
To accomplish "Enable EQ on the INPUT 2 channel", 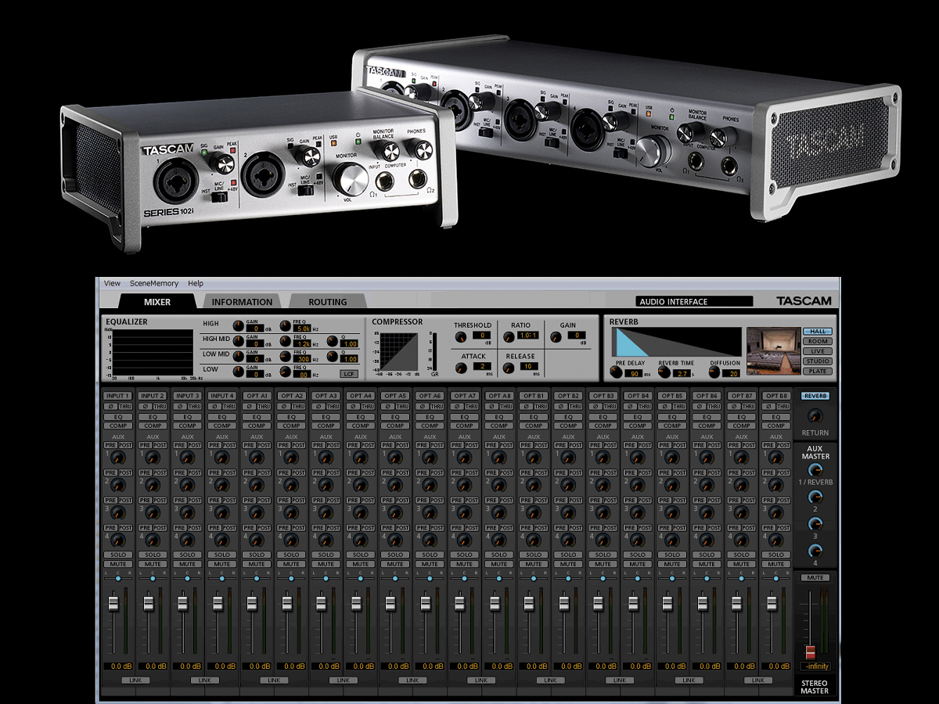I will click(154, 417).
